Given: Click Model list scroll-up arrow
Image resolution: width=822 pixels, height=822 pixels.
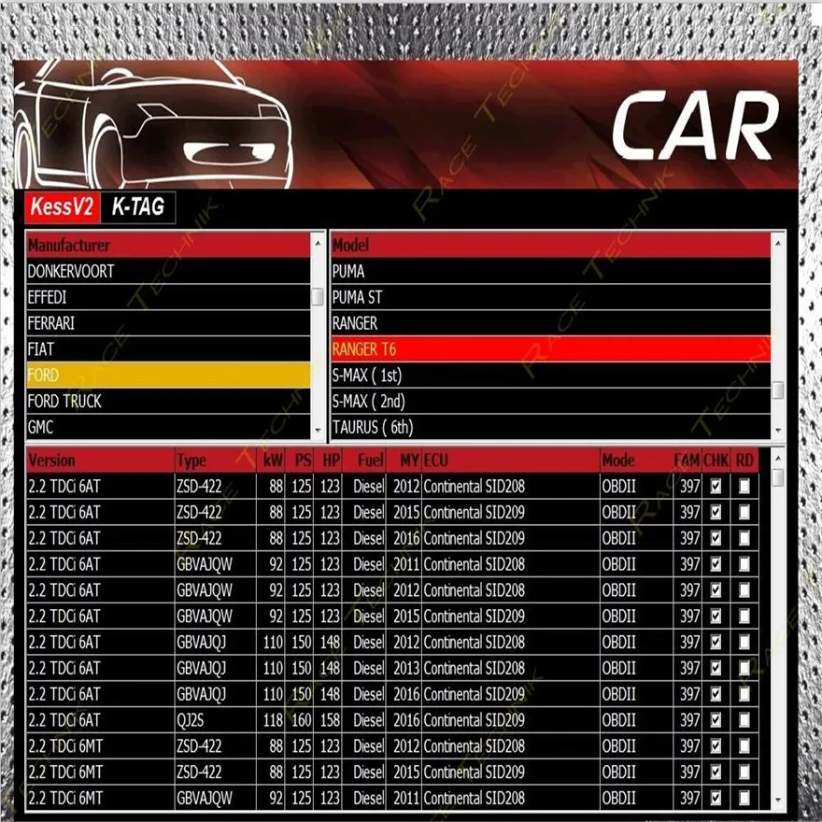Looking at the screenshot, I should [778, 243].
